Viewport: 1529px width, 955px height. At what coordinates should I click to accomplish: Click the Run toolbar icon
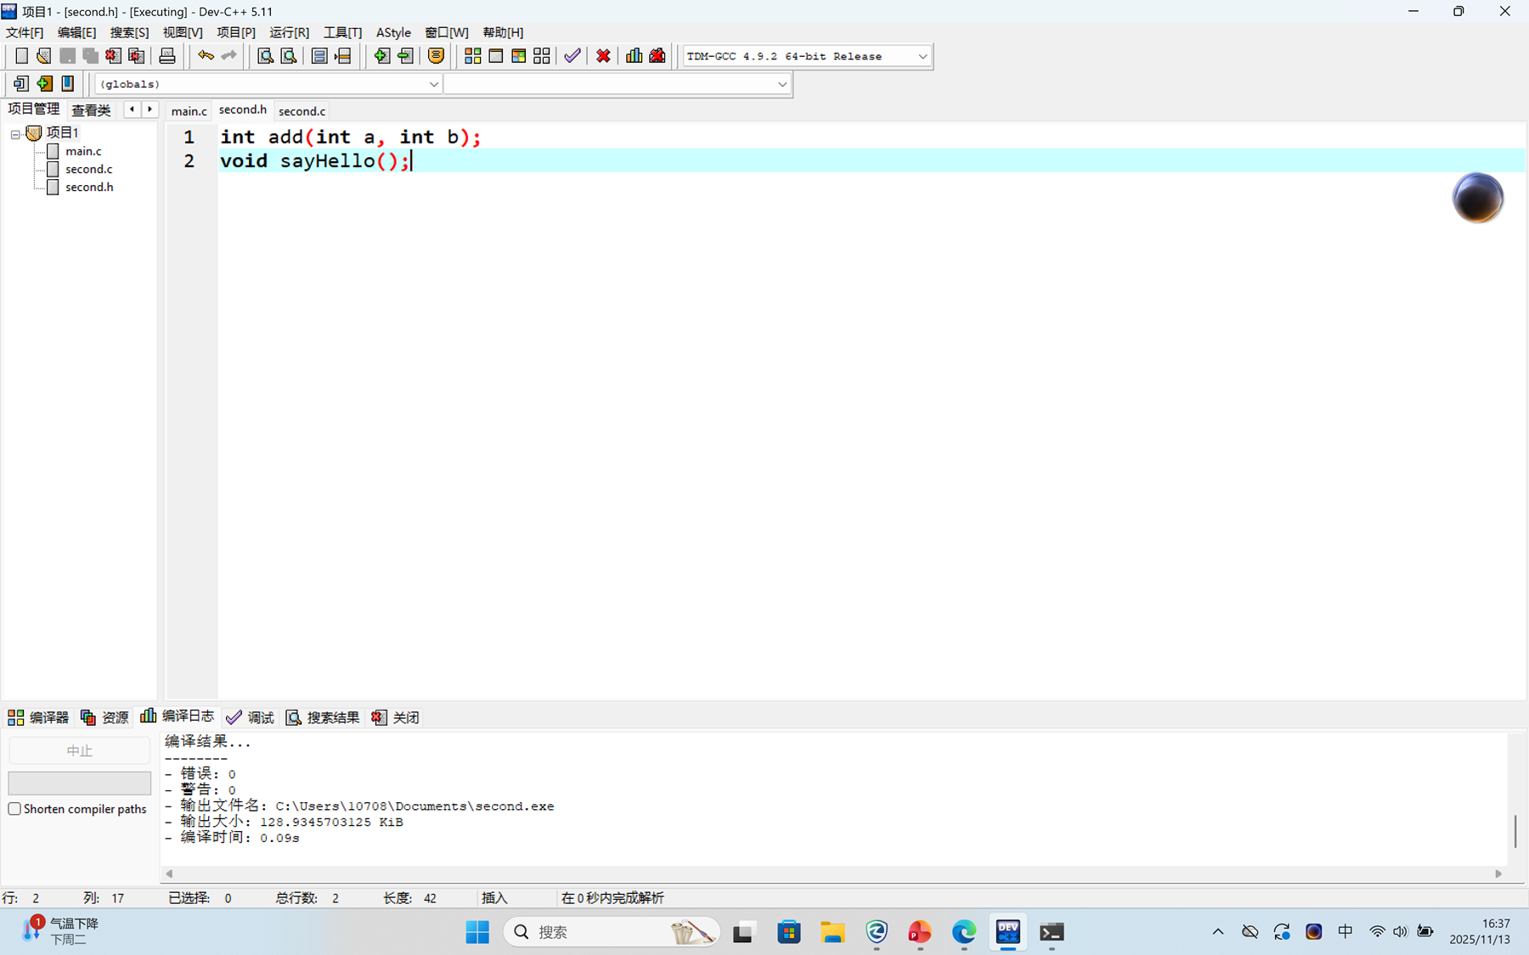tap(496, 56)
